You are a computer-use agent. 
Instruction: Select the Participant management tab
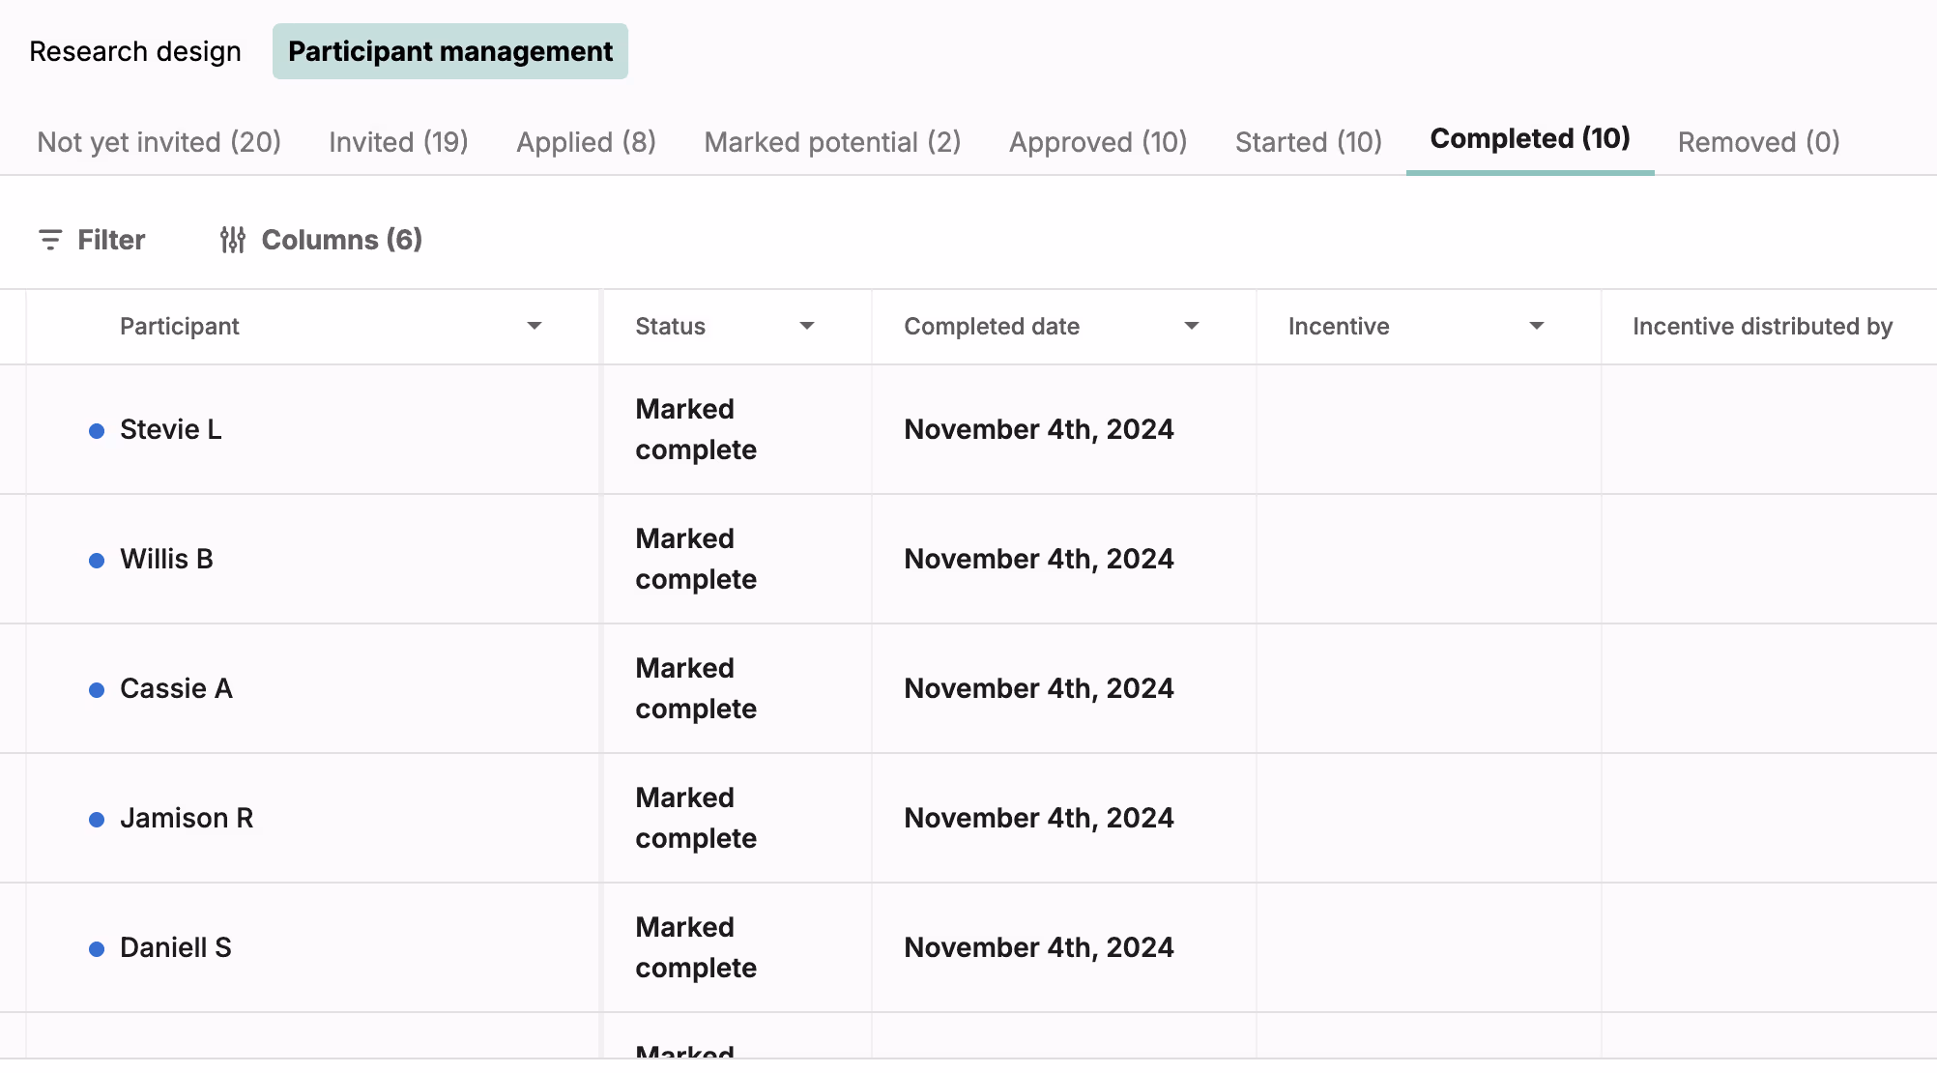click(x=450, y=51)
